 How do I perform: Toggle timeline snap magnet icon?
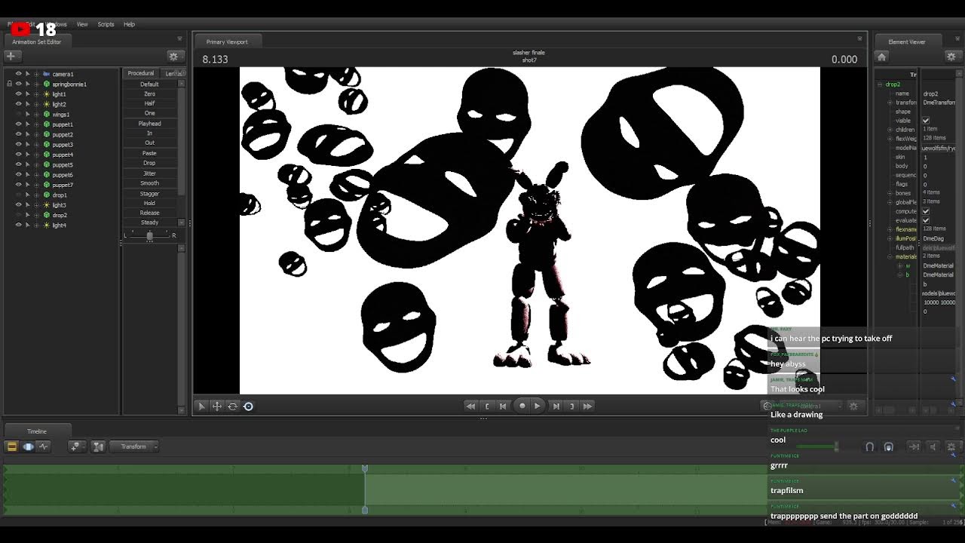(x=869, y=447)
